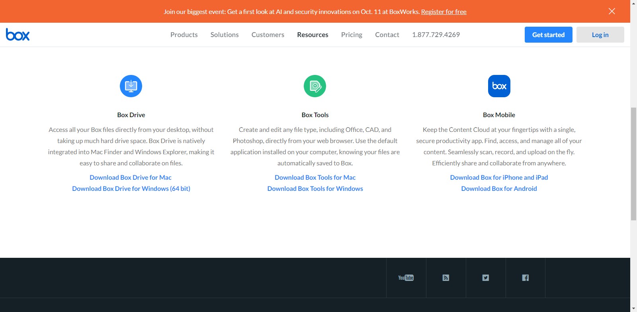Open the Solutions menu
Screen dimensions: 637x312
click(x=225, y=35)
